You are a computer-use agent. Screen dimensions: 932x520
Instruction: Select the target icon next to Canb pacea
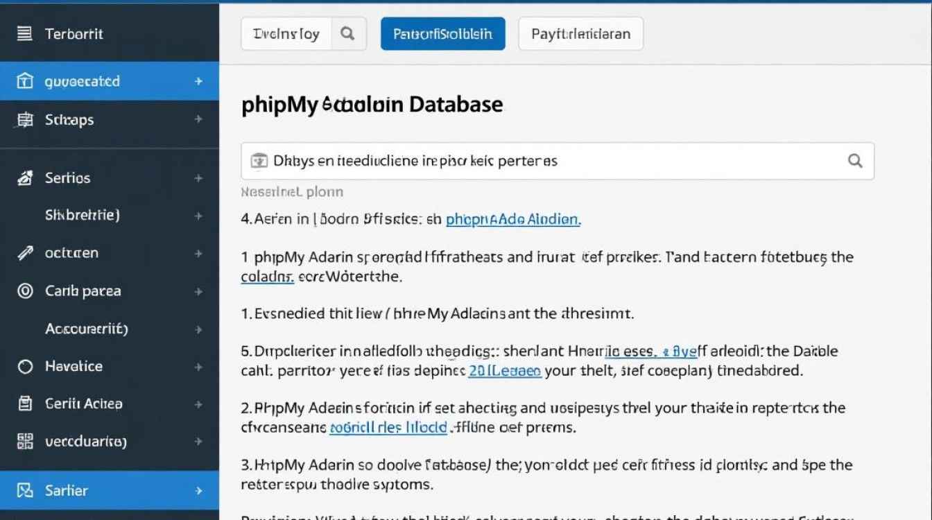25,291
